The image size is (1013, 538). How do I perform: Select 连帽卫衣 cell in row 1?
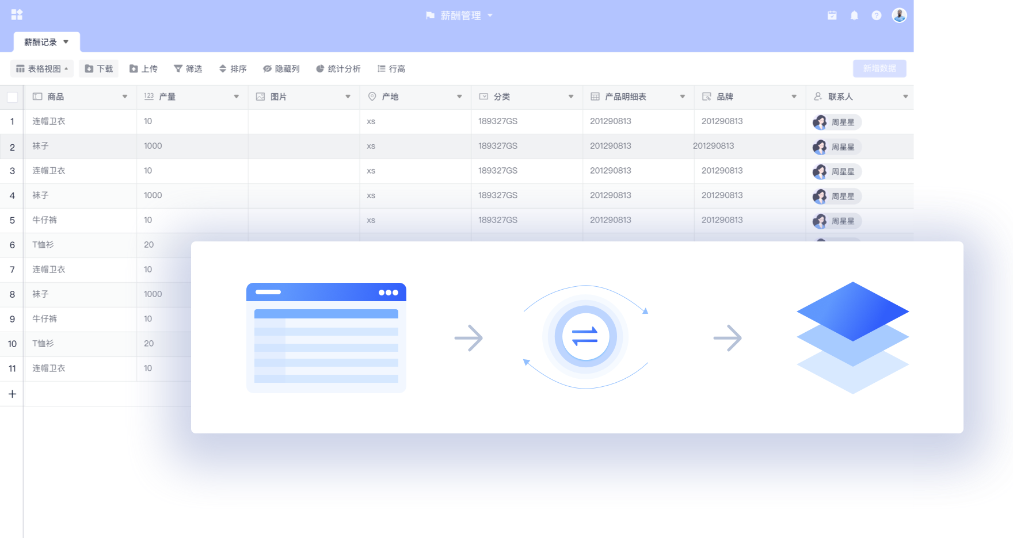pos(81,122)
